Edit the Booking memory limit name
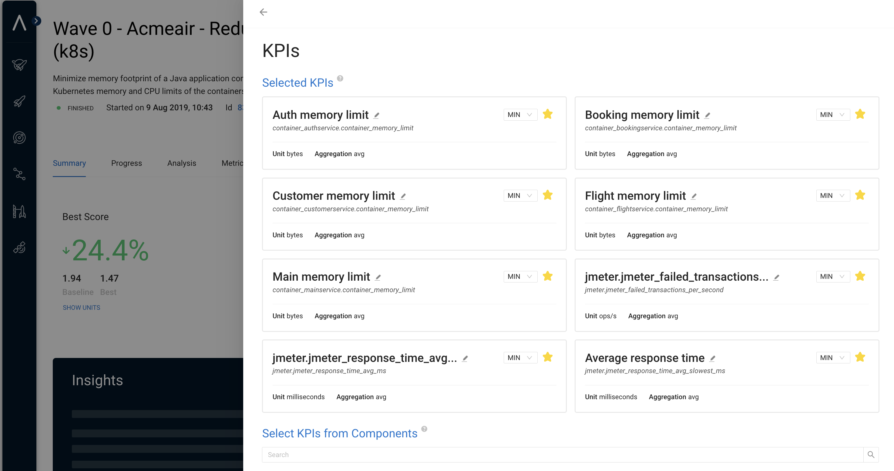Image resolution: width=894 pixels, height=471 pixels. pyautogui.click(x=707, y=115)
